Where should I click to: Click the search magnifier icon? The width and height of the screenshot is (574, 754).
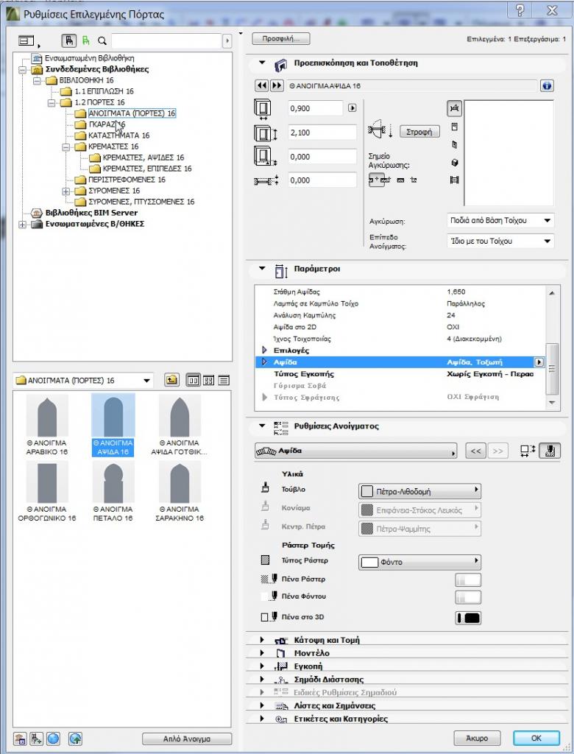tap(102, 41)
